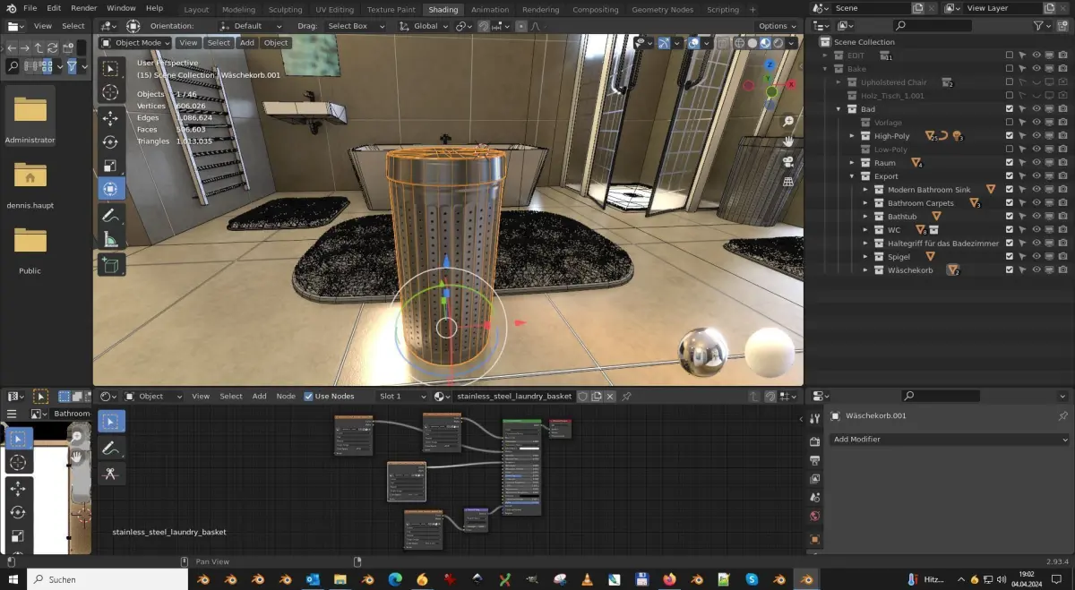Select the Rotate tool in viewport toolbar

[111, 141]
